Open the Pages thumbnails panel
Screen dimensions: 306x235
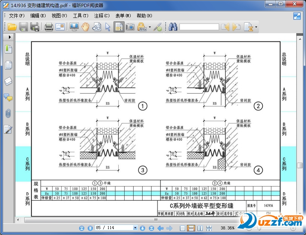tap(8, 65)
